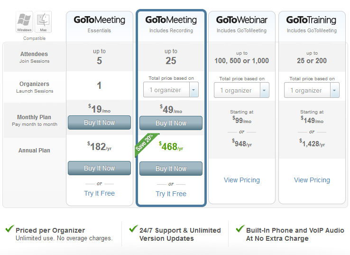This screenshot has height=255, width=350.
Task: Select the GoToTraining column header
Action: (x=312, y=24)
